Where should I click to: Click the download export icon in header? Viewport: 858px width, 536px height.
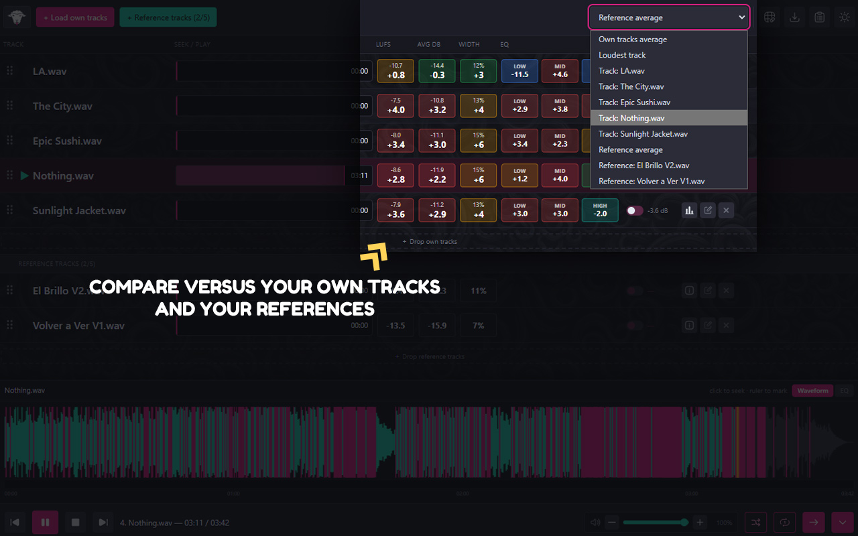(794, 17)
